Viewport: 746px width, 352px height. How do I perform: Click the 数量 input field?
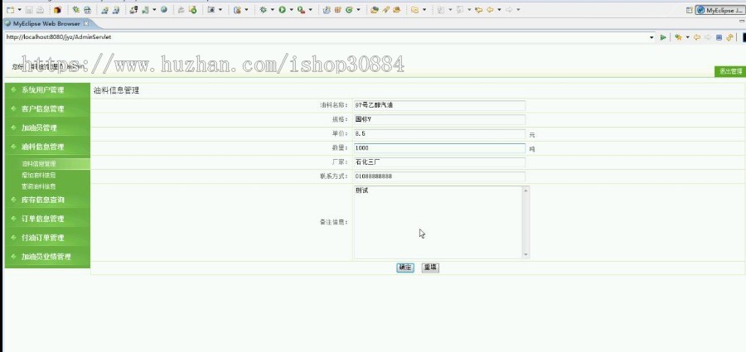pyautogui.click(x=439, y=148)
